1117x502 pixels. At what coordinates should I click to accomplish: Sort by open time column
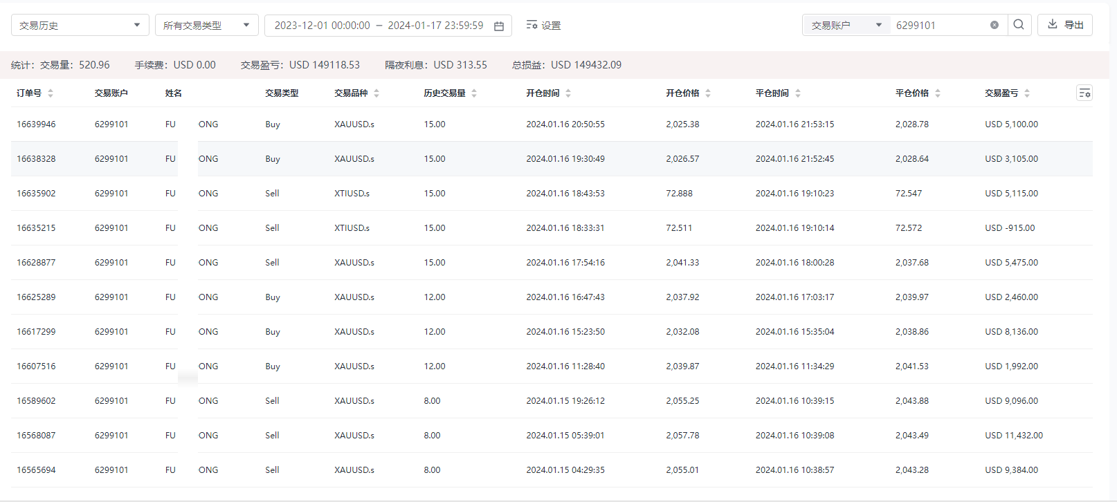(x=568, y=93)
